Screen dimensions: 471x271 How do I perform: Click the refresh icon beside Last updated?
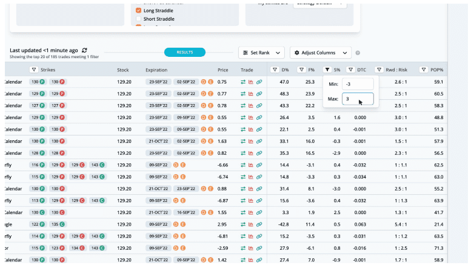tap(84, 50)
